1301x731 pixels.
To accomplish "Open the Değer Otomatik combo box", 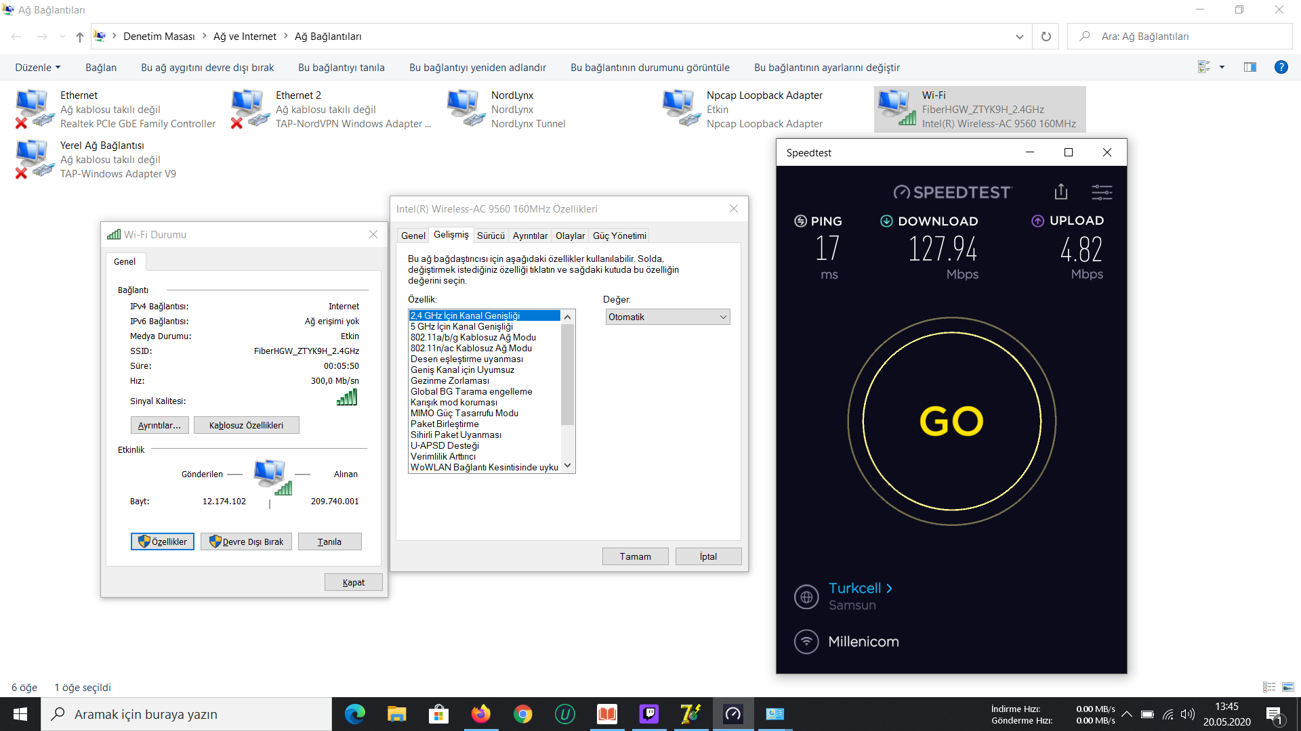I will (667, 317).
